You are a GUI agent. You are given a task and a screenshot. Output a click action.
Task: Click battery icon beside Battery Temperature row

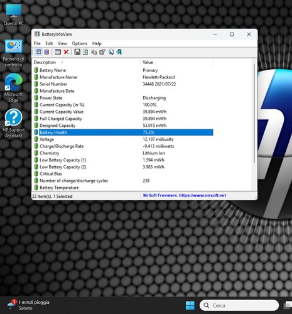(x=36, y=188)
